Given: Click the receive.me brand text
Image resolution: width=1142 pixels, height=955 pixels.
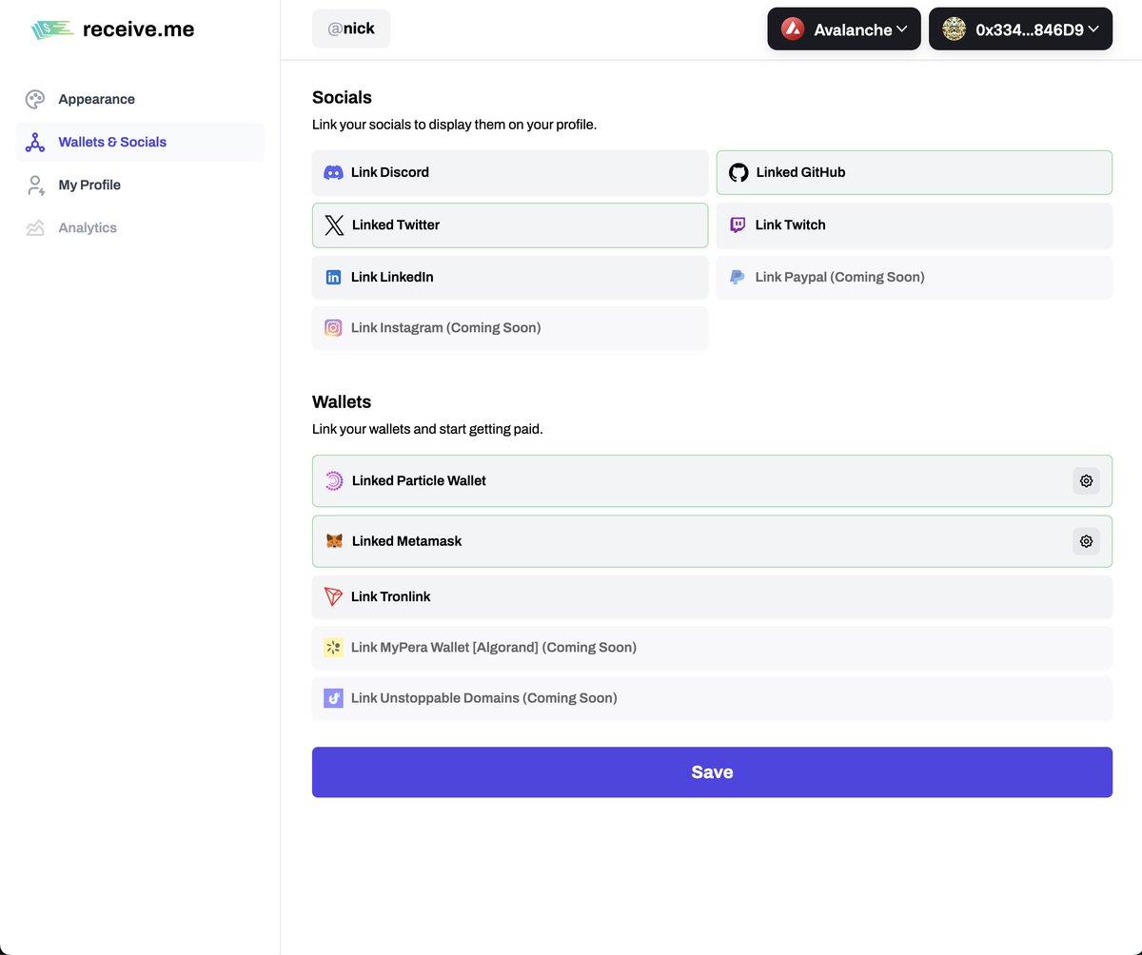Looking at the screenshot, I should point(138,29).
